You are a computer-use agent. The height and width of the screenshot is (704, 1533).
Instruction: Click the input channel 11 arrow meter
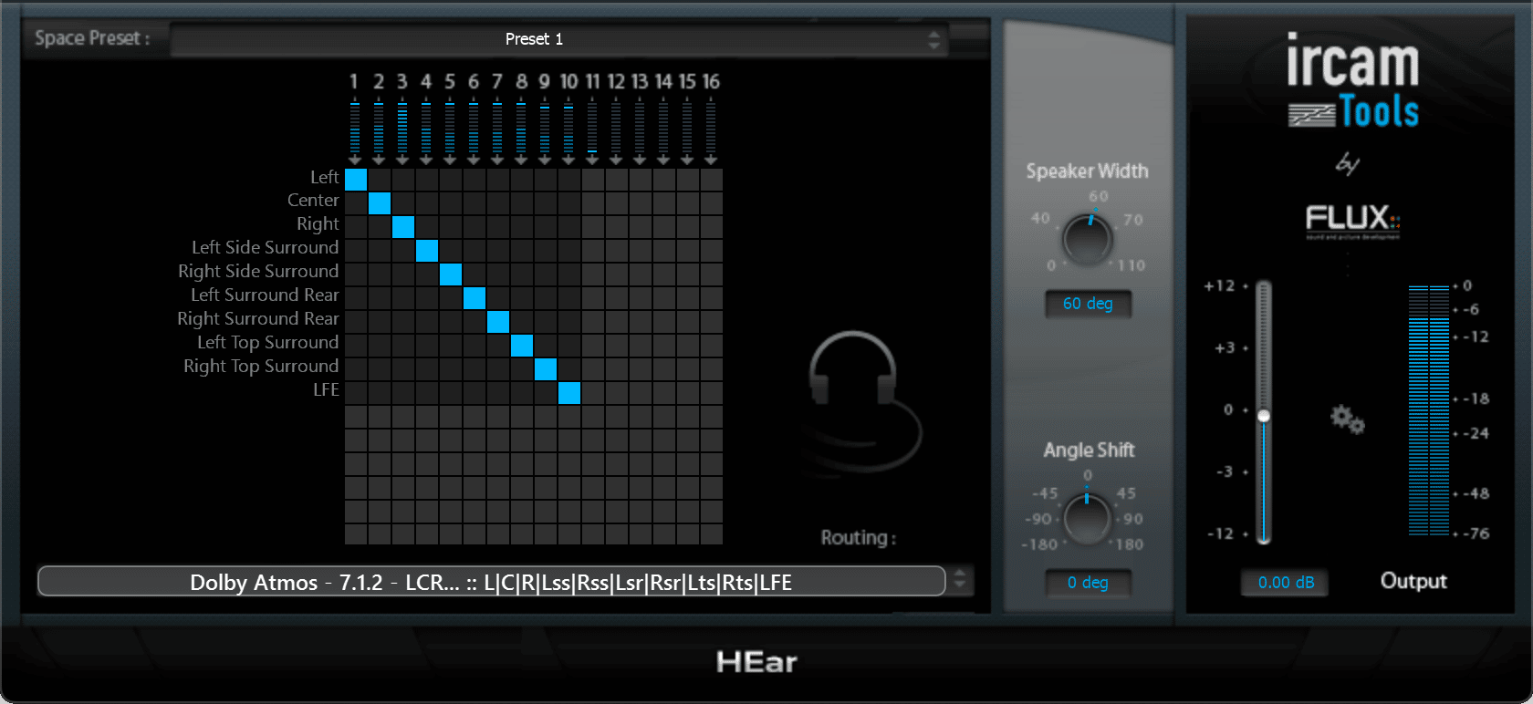point(592,132)
